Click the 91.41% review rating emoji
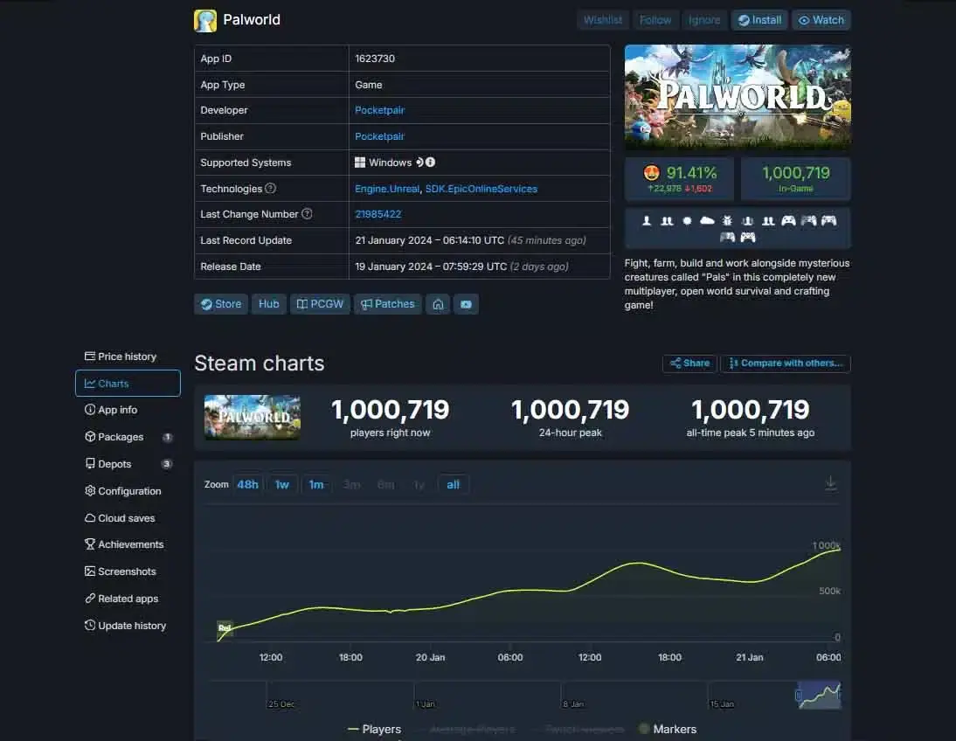Viewport: 956px width, 741px height. (652, 173)
